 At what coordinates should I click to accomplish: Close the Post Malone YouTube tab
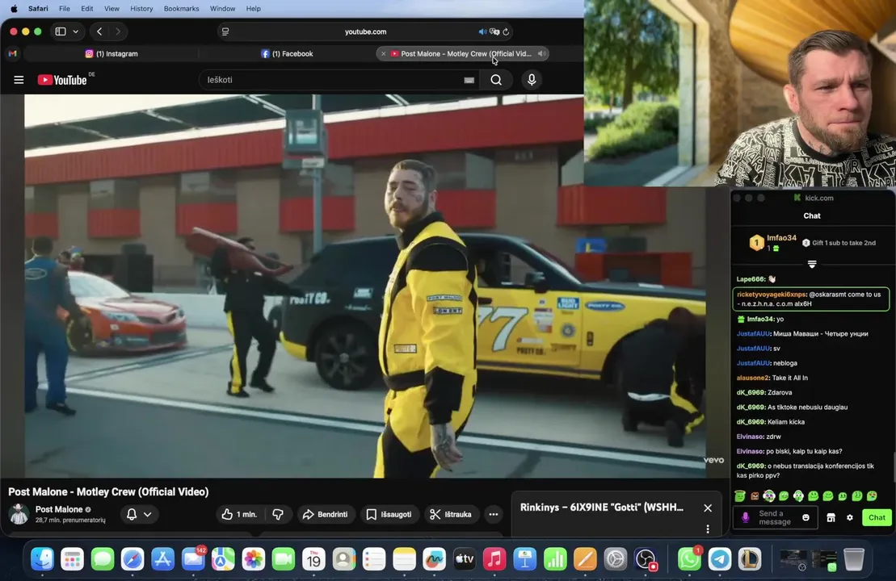coord(384,53)
